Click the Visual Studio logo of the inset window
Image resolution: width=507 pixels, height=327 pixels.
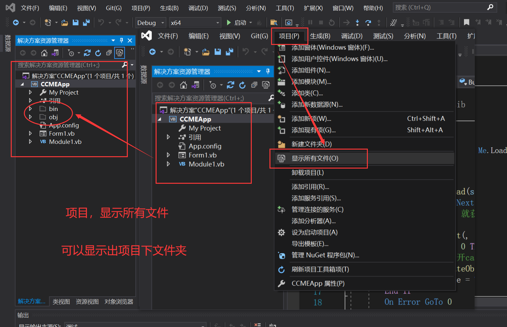click(146, 35)
